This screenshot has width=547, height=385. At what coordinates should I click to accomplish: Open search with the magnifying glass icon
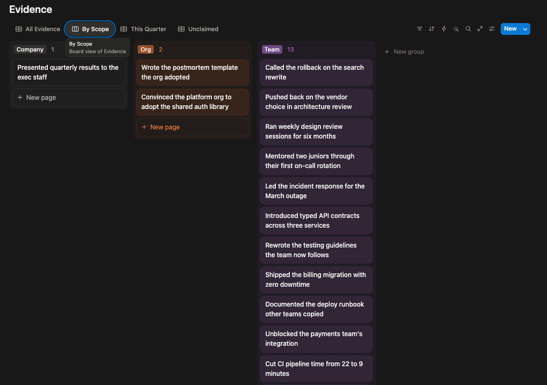(x=468, y=29)
